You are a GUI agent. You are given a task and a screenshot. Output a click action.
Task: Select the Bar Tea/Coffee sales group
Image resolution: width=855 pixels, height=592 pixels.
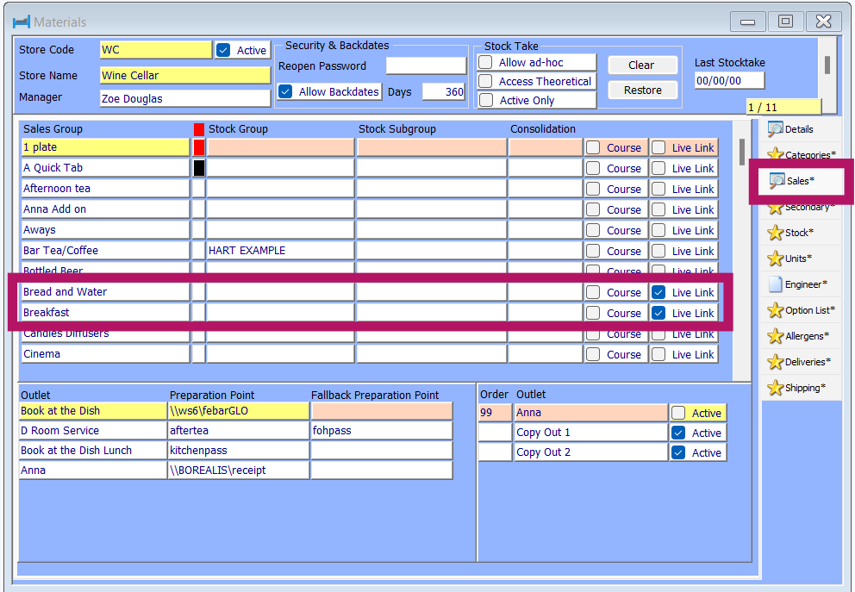click(105, 251)
